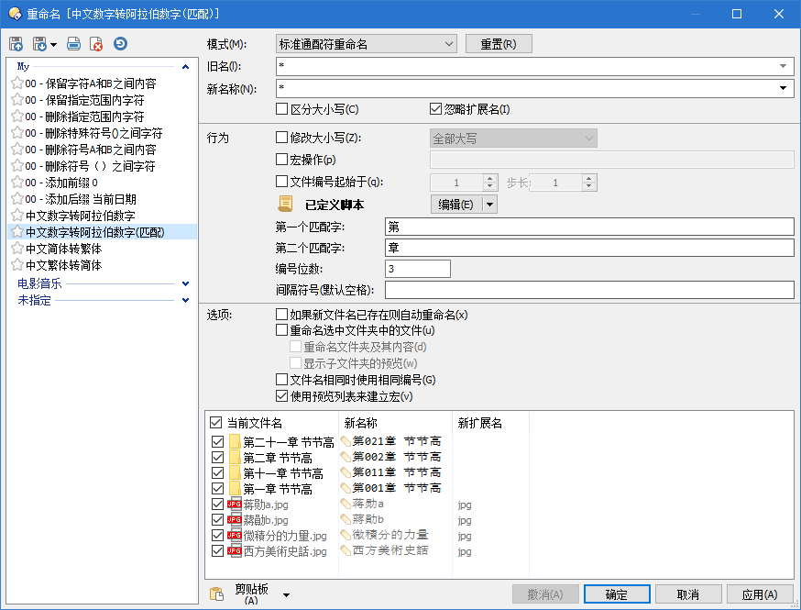This screenshot has height=610, width=801.
Task: Enable the 区分大小写(C) checkbox
Action: click(x=282, y=109)
